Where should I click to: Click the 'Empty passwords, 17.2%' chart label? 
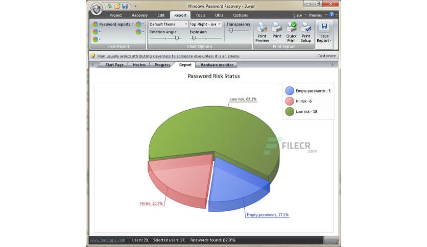coord(268,215)
